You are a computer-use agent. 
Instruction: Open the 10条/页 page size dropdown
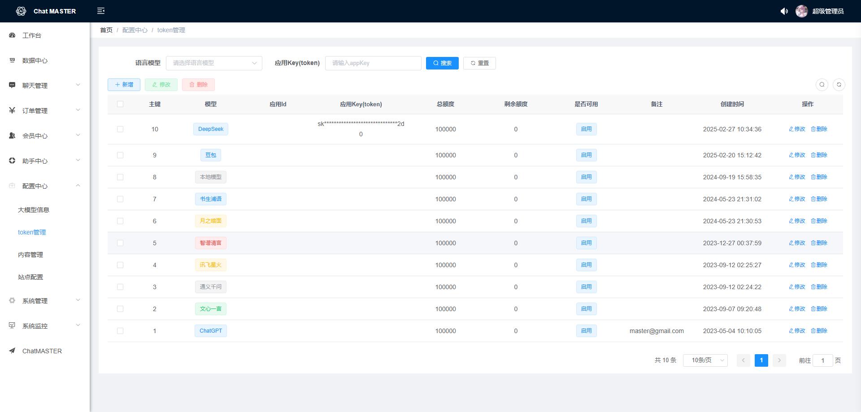pos(705,360)
